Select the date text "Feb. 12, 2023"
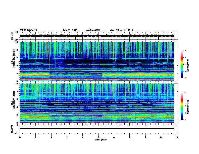 pyautogui.click(x=70, y=30)
